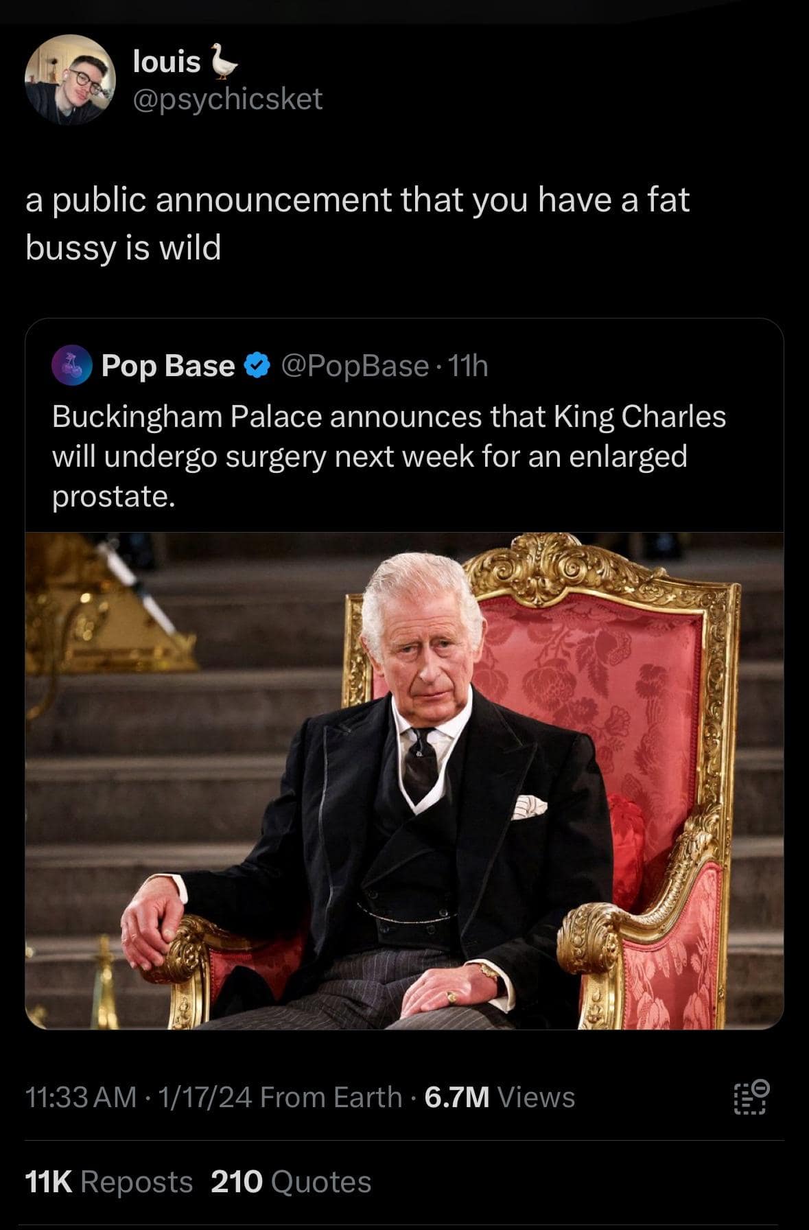Open Pop Base's round avatar
The width and height of the screenshot is (809, 1230).
coord(72,366)
